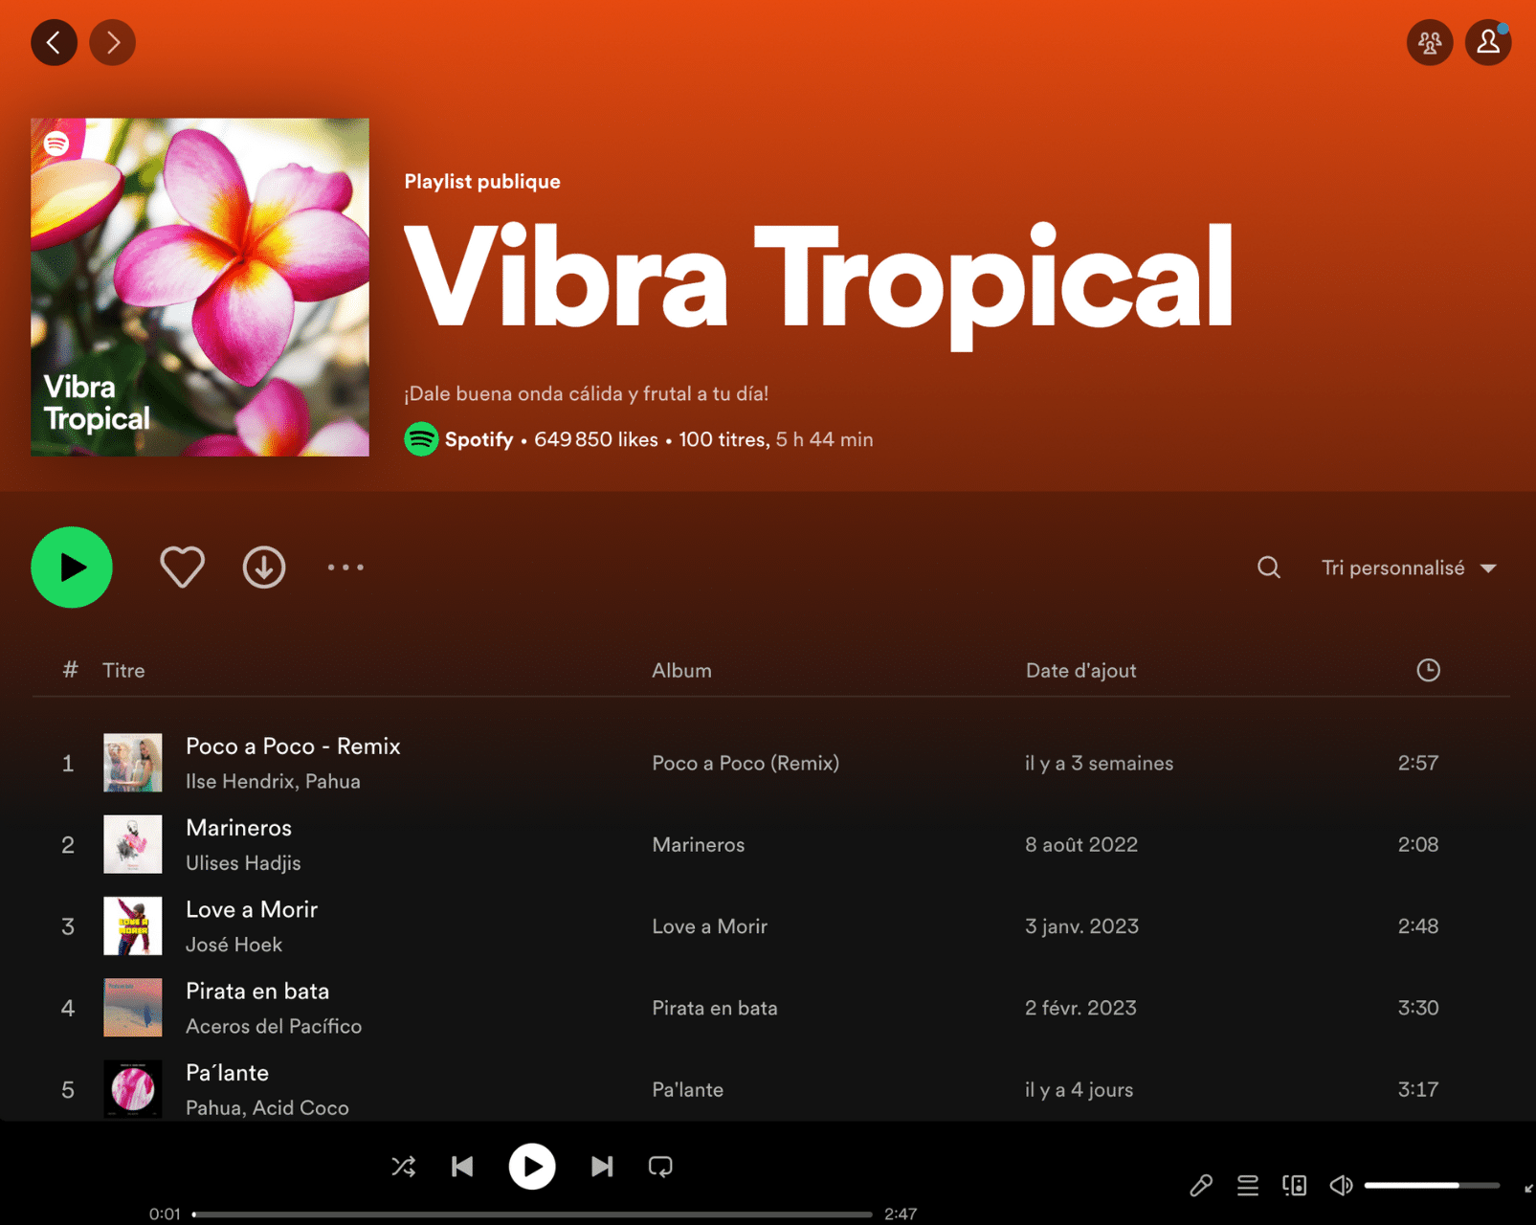Screen dimensions: 1536x1225
Task: Click the date 2 févr. 2023
Action: [x=1080, y=1008]
